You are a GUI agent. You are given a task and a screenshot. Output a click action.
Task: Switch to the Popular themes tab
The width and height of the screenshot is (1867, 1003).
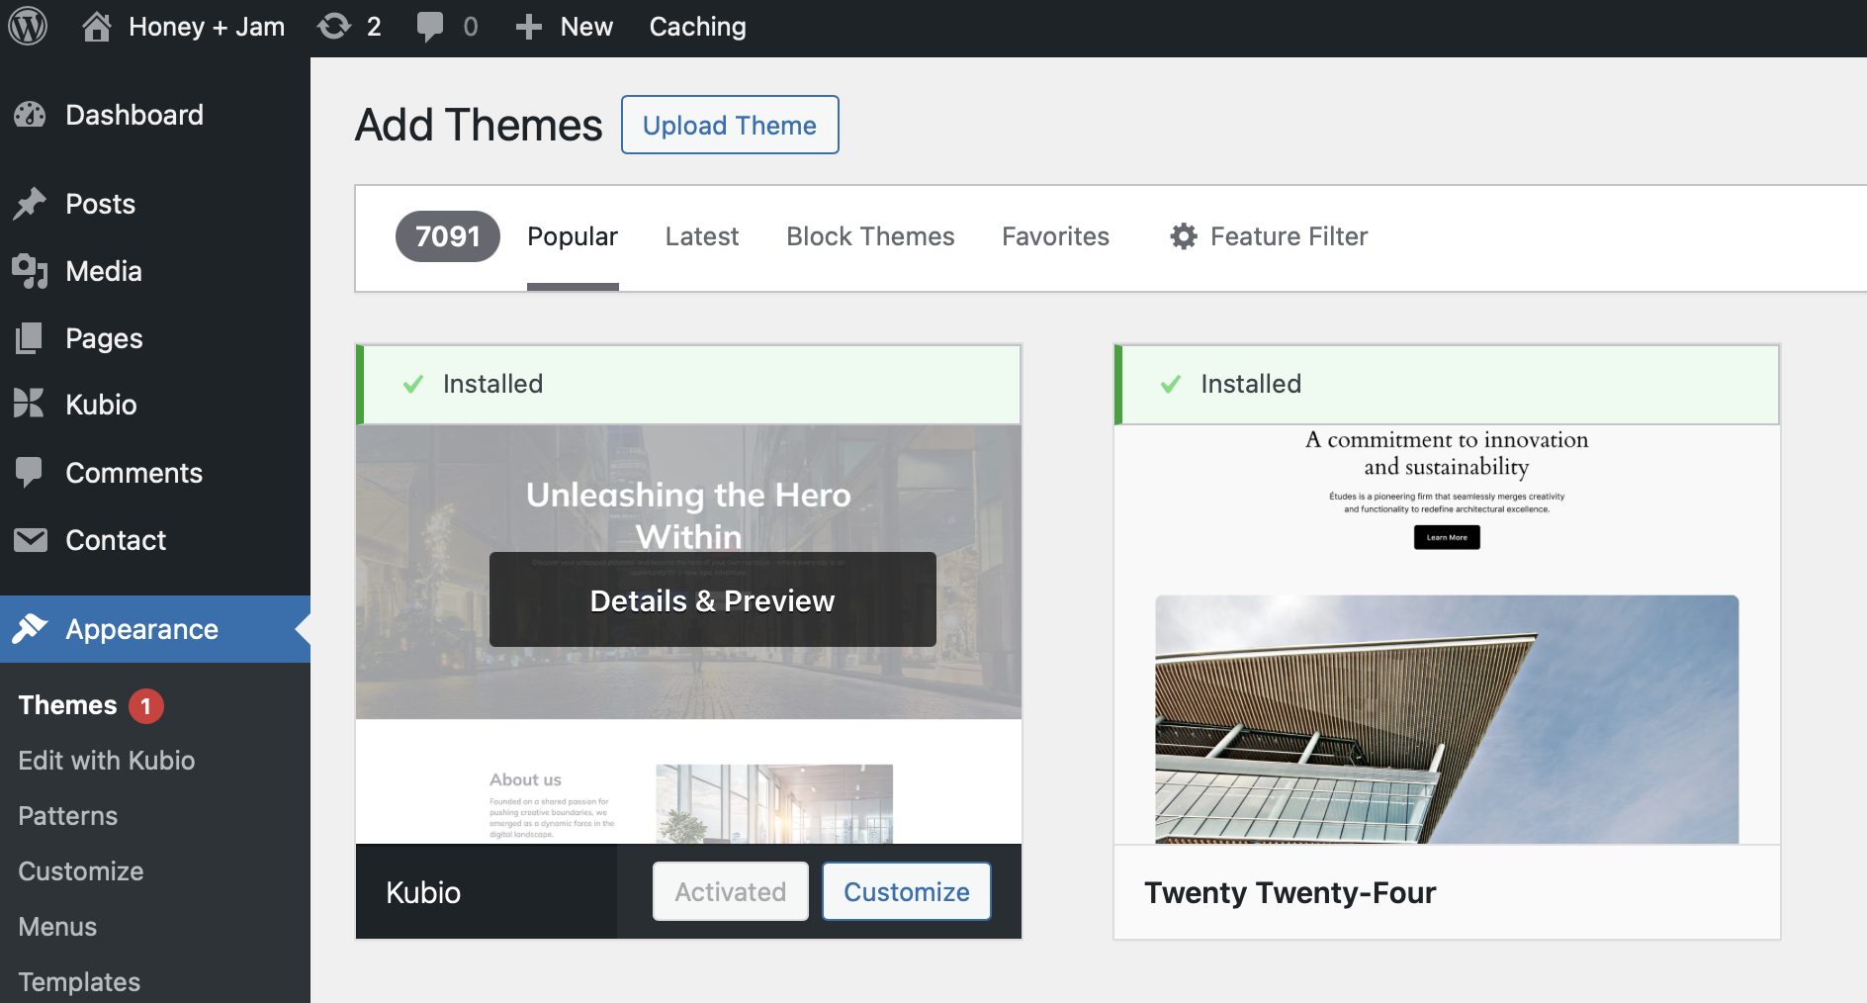click(573, 236)
